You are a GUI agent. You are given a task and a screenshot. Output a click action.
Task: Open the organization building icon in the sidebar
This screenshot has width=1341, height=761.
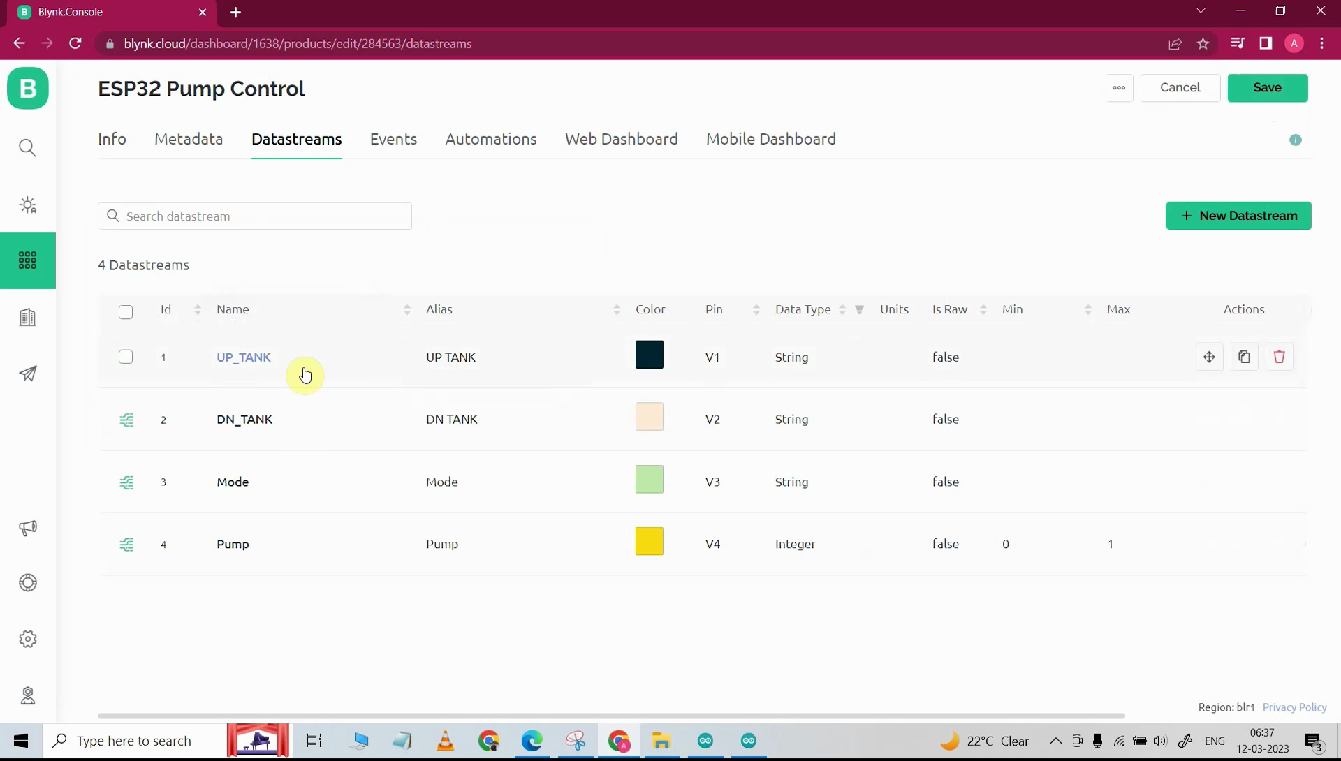[x=28, y=318]
